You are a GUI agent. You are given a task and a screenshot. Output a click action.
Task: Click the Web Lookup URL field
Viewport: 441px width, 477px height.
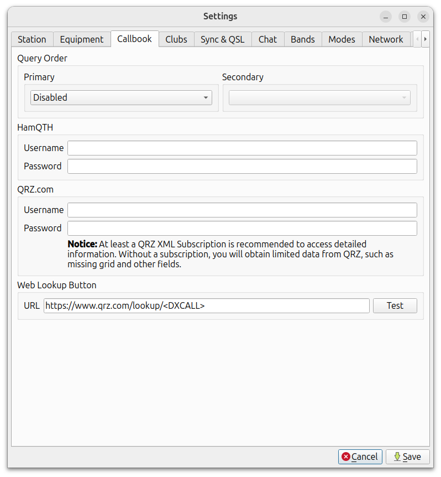pos(207,306)
